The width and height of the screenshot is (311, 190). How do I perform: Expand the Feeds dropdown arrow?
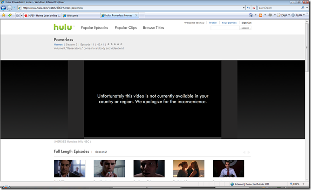[265, 15]
